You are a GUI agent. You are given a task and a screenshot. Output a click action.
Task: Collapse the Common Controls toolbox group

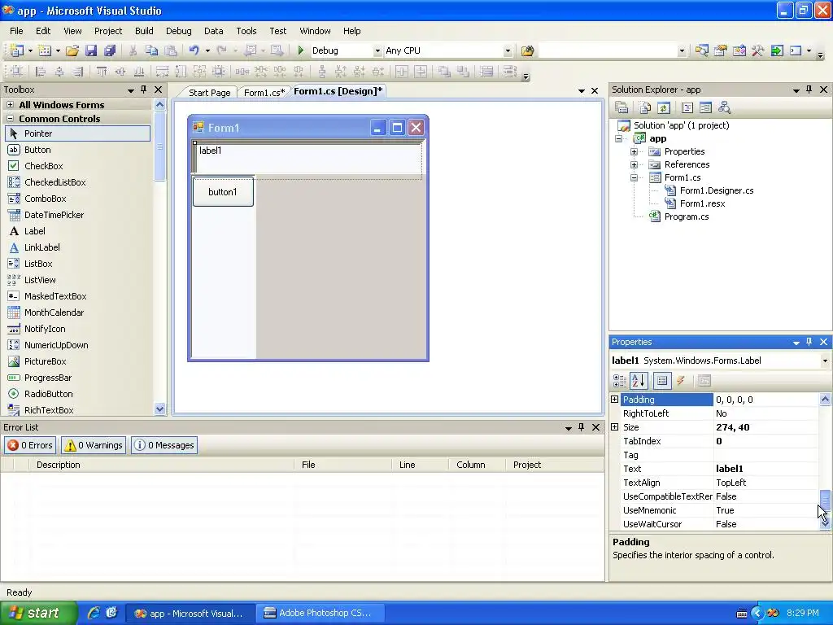click(x=10, y=119)
